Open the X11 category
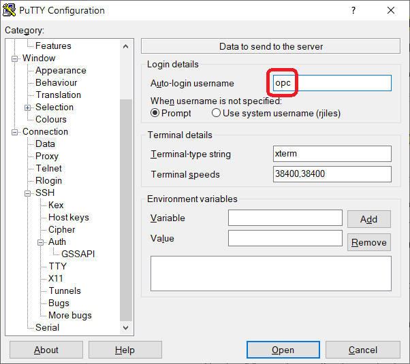 [x=56, y=278]
